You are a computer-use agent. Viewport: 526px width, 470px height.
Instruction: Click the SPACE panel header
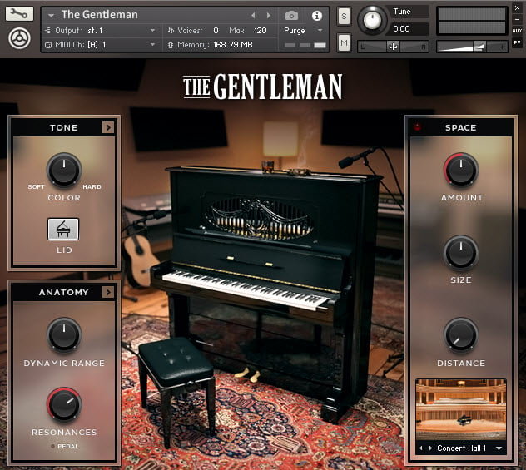pyautogui.click(x=461, y=127)
